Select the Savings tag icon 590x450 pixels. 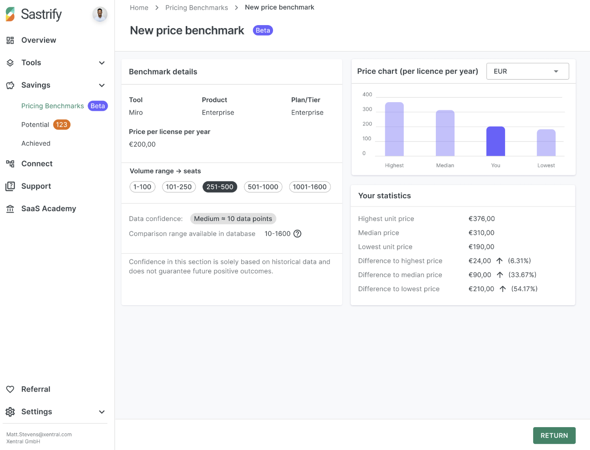tap(10, 85)
